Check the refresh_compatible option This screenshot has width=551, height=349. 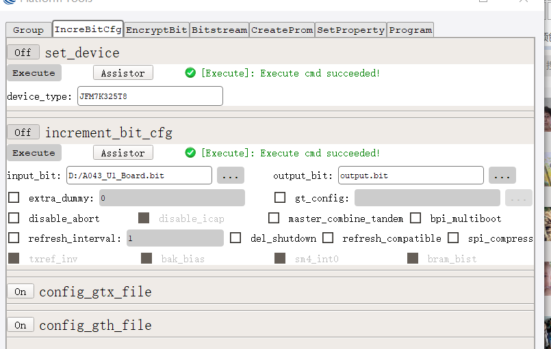coord(328,238)
